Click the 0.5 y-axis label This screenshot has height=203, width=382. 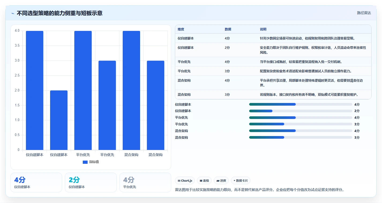click(x=17, y=135)
